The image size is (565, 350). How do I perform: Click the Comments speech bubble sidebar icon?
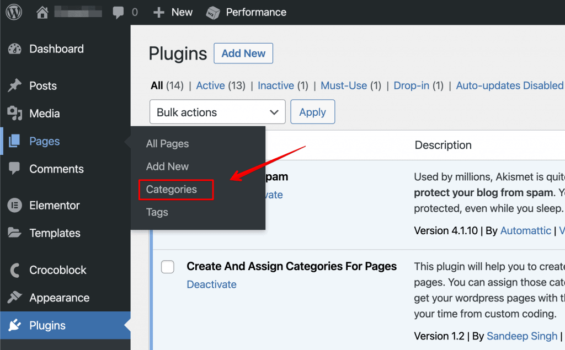point(14,168)
